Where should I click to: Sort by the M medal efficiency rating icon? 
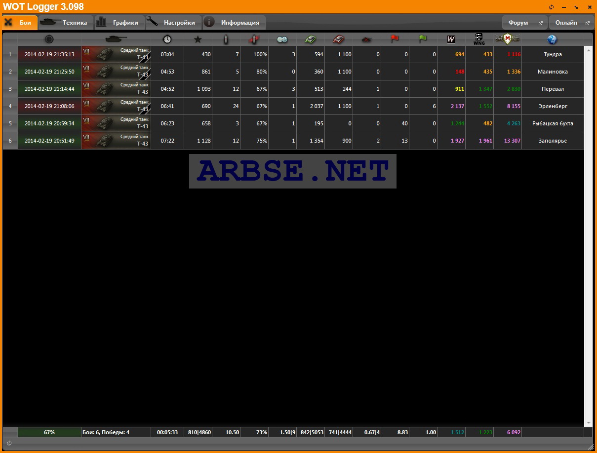coord(508,39)
